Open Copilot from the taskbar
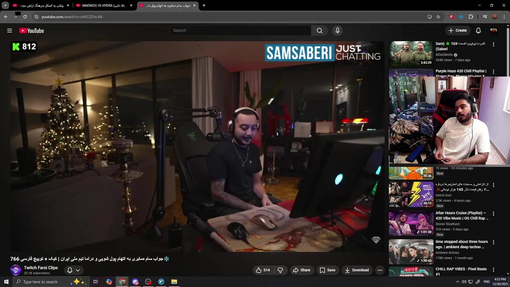This screenshot has width=510, height=287. [x=109, y=282]
